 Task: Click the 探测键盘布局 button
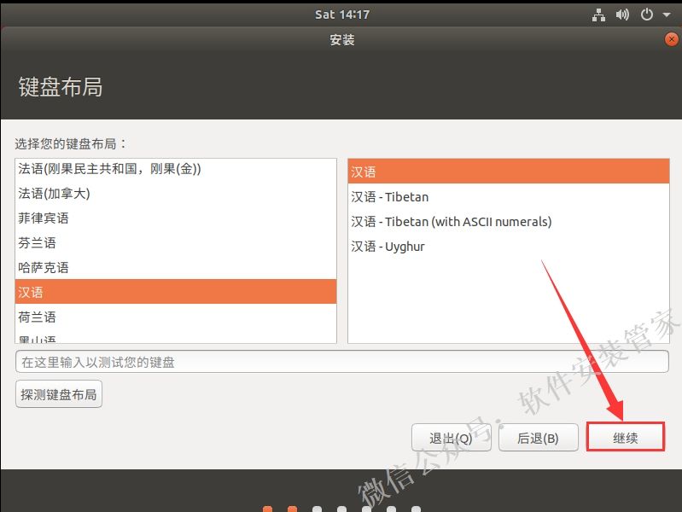click(59, 394)
